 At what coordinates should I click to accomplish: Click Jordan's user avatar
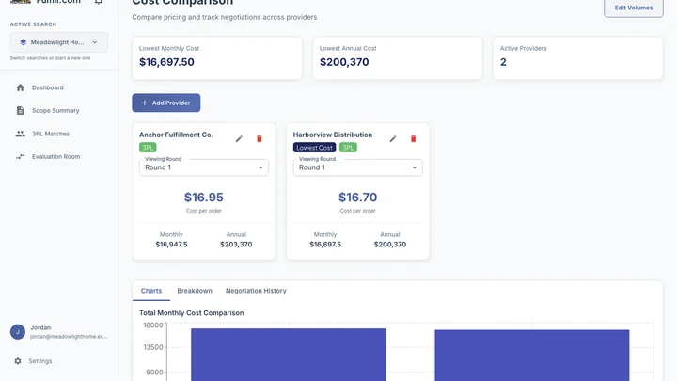point(18,332)
